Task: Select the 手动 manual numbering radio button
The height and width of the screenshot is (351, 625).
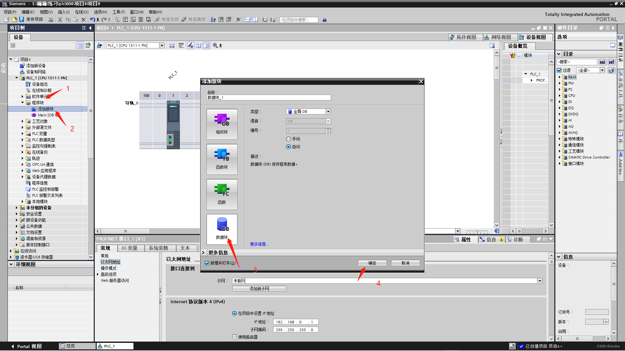Action: [x=288, y=139]
